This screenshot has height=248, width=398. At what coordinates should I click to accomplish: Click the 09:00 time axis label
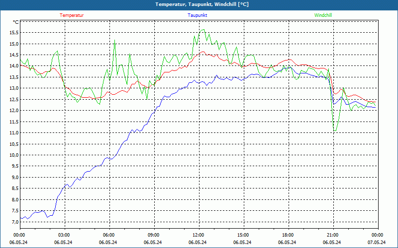[154, 235]
